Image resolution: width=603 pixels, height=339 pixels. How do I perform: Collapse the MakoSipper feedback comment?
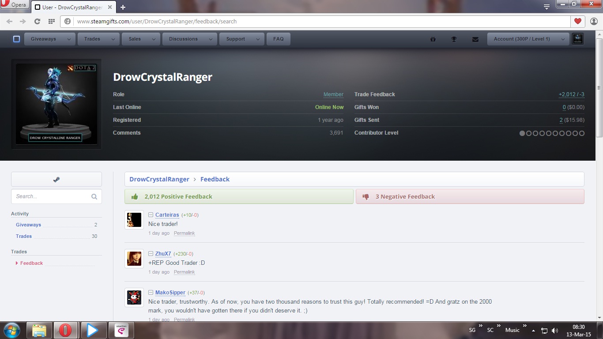point(151,293)
